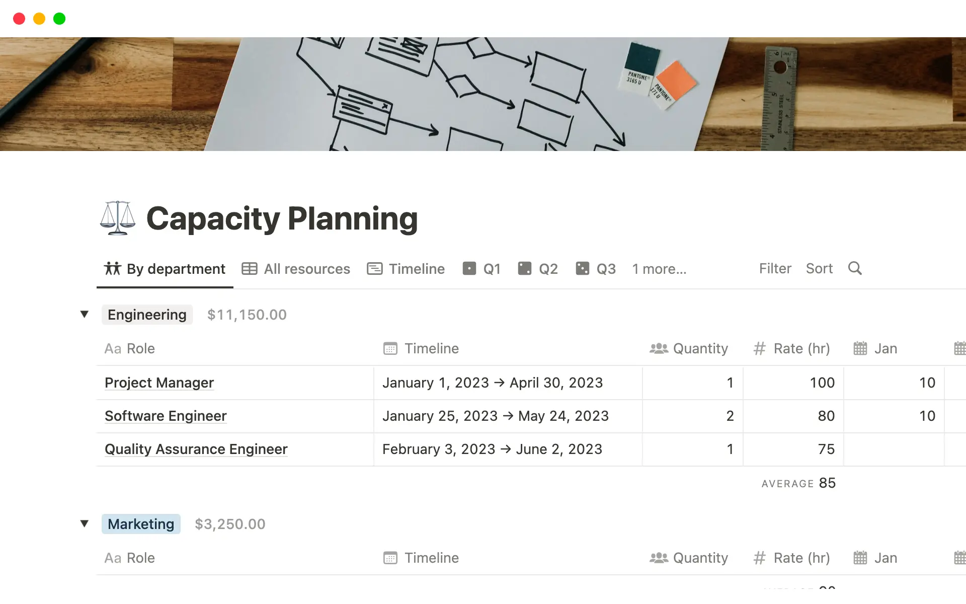Image resolution: width=966 pixels, height=604 pixels.
Task: Collapse the Marketing department section
Action: click(84, 523)
